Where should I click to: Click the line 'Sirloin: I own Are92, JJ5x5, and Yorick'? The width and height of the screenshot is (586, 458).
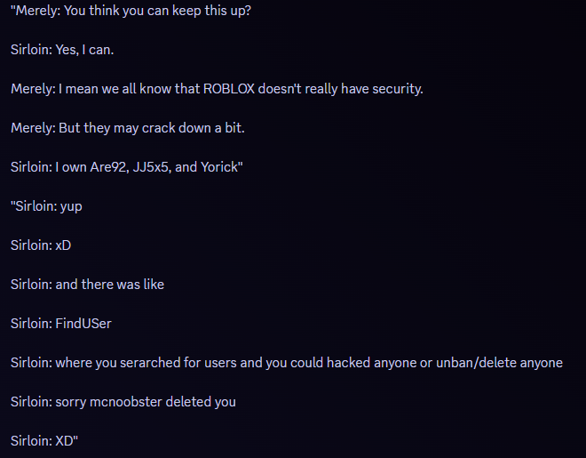(127, 167)
